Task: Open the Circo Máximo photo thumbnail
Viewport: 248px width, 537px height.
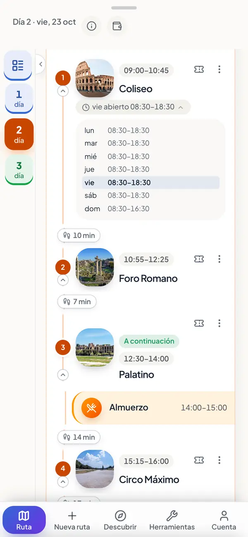Action: coord(95,469)
